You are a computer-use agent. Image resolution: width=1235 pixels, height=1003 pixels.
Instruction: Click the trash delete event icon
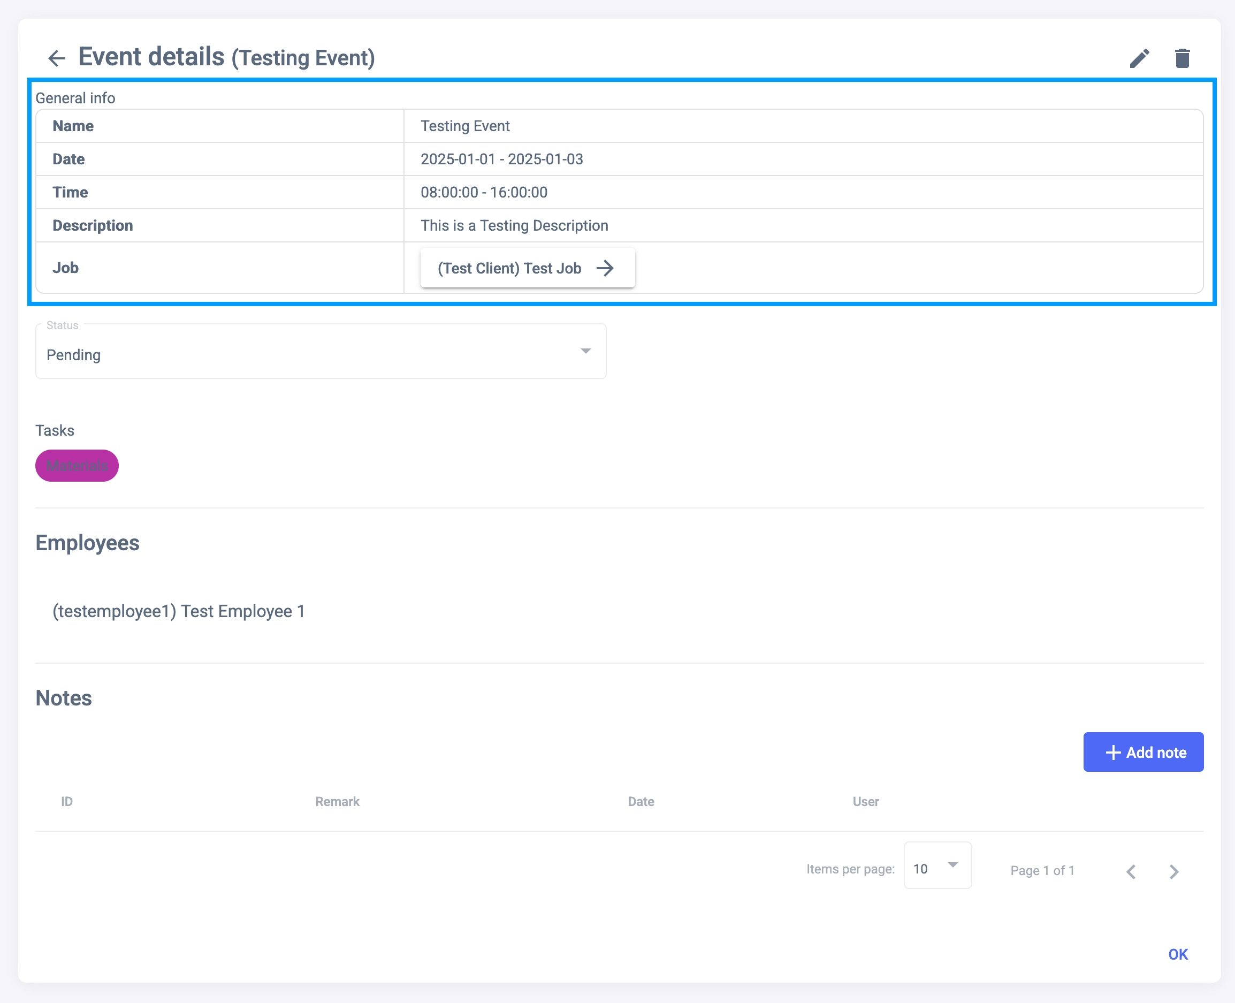tap(1182, 58)
